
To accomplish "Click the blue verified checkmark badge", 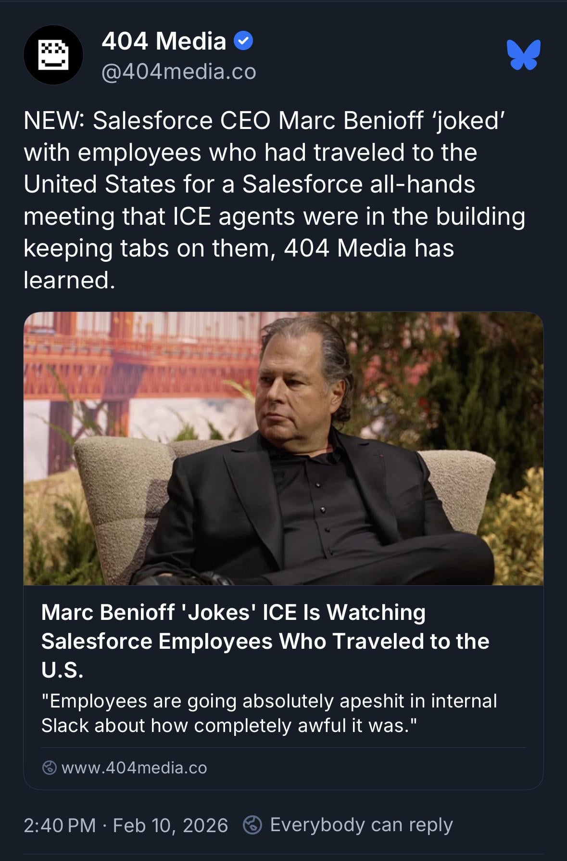I will coord(243,41).
